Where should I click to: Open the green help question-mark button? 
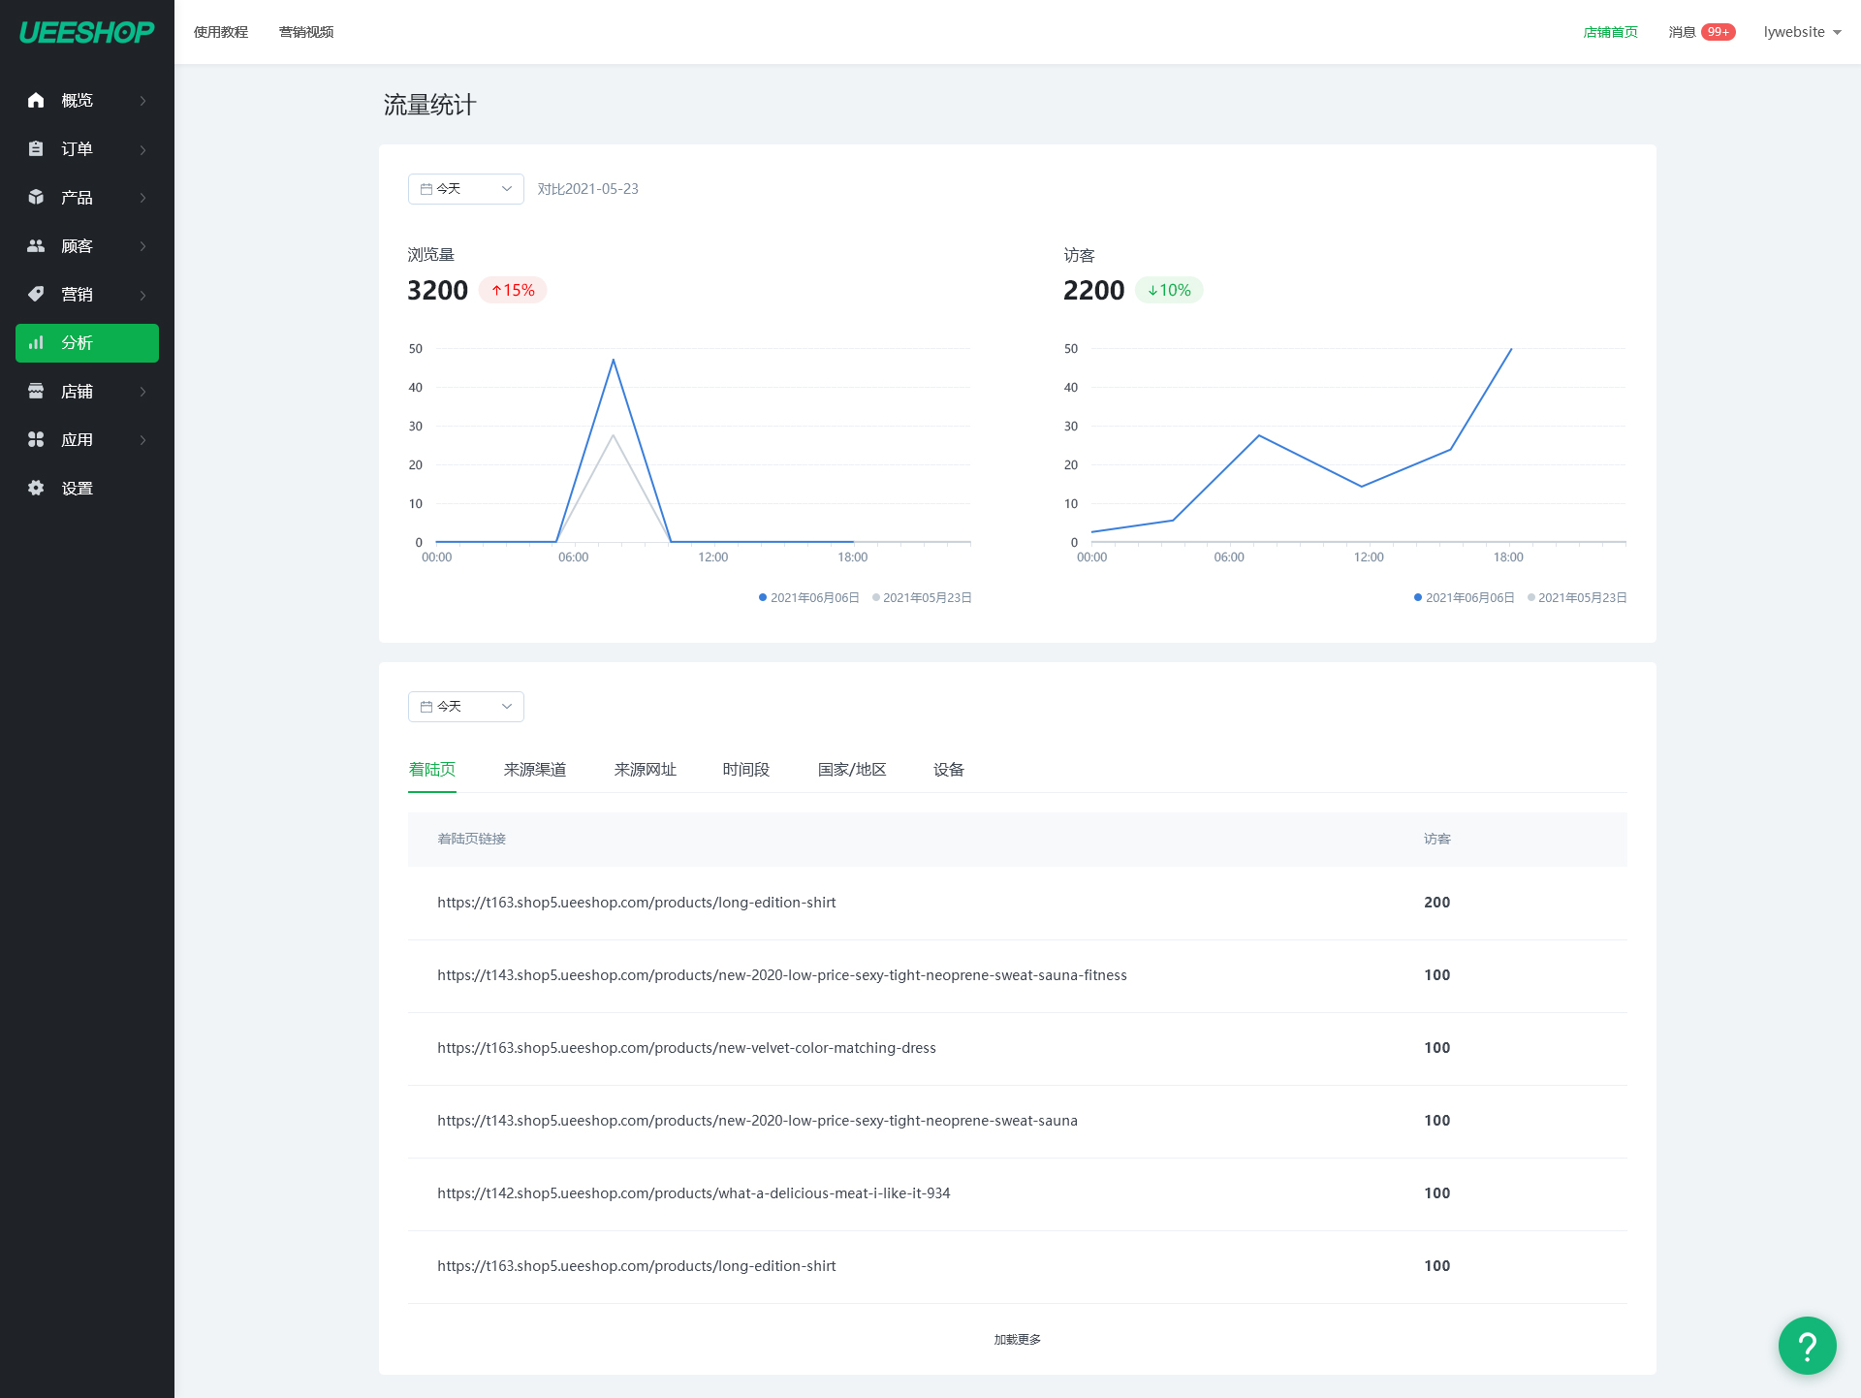click(1807, 1345)
